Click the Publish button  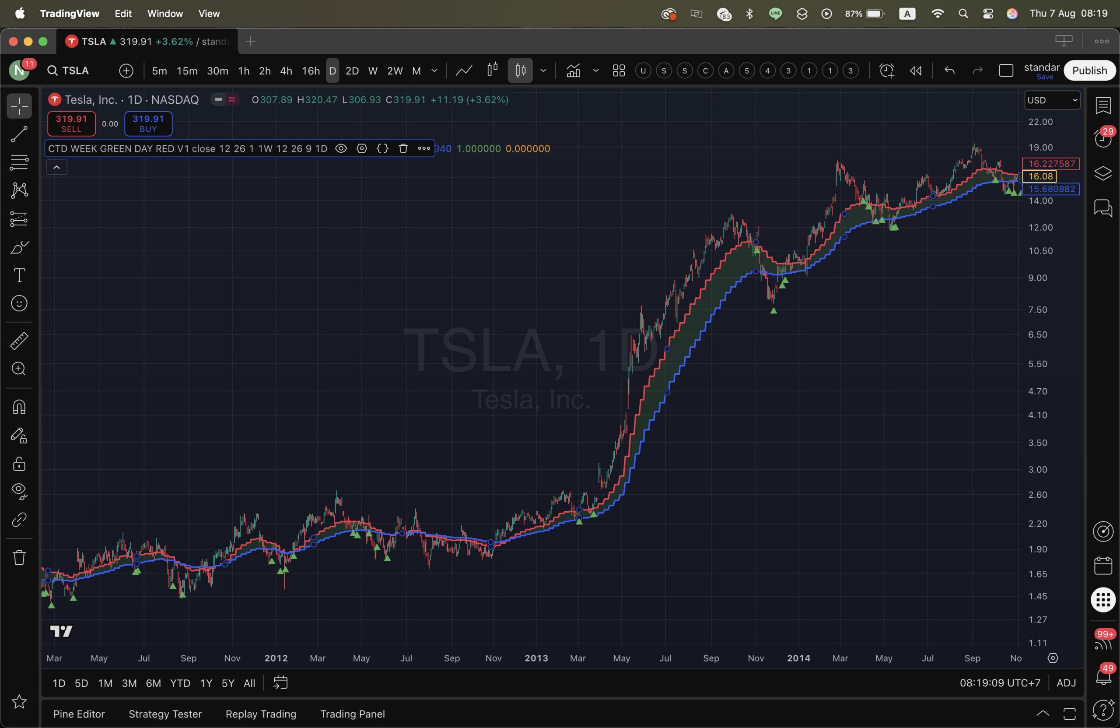[1089, 70]
